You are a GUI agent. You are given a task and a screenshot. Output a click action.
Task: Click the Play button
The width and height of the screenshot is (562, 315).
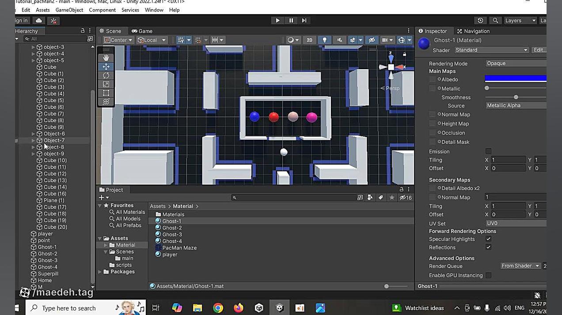277,20
